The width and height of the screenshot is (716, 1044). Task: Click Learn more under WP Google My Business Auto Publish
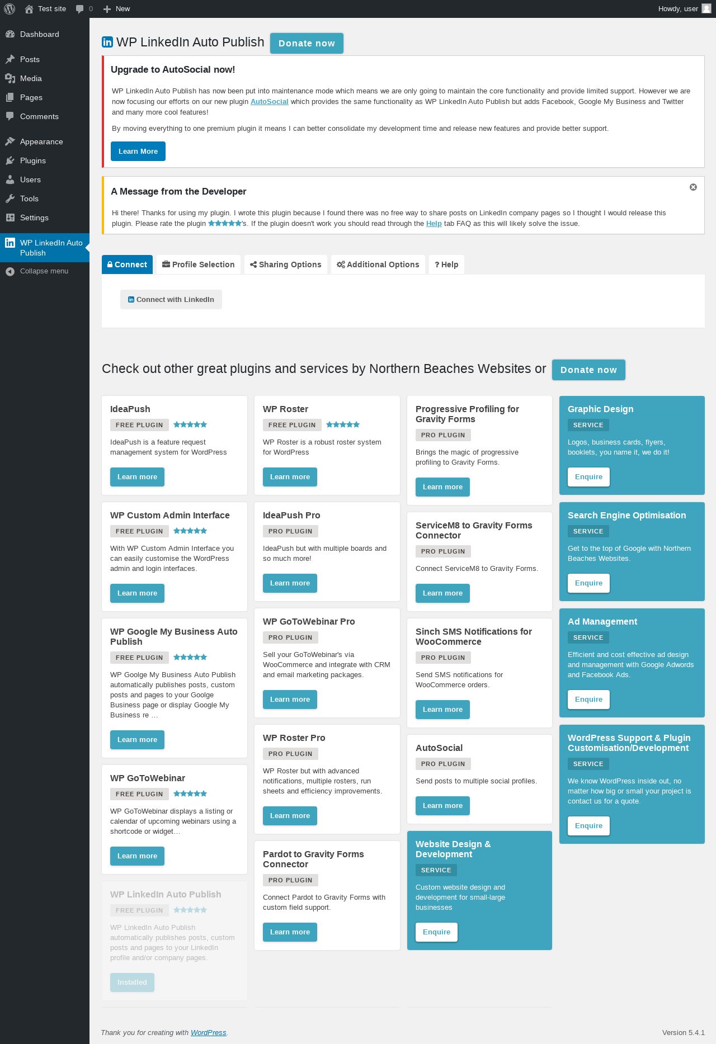(x=137, y=740)
